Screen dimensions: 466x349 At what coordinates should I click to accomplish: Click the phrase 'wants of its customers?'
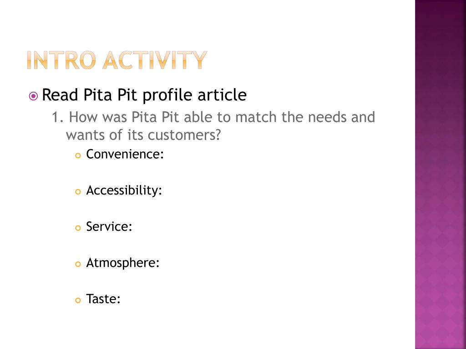click(143, 135)
